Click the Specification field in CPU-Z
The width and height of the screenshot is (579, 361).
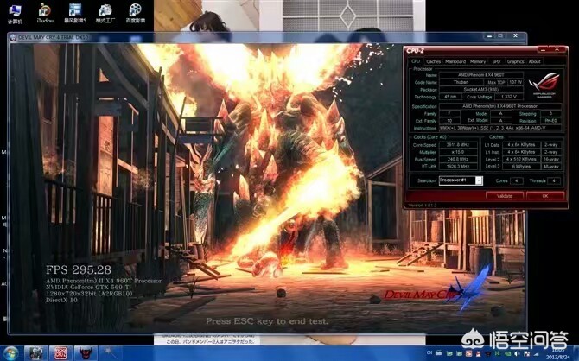click(500, 106)
